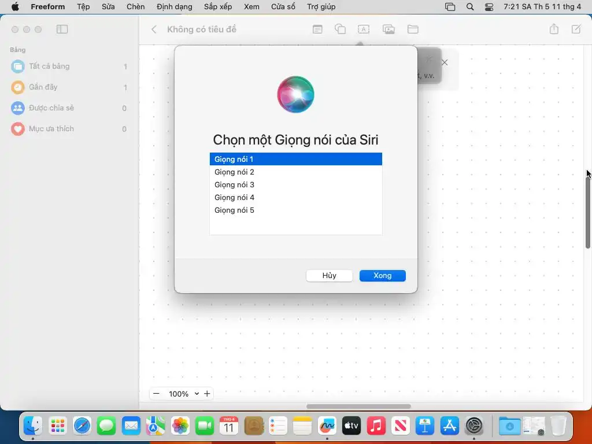This screenshot has height=444, width=592.
Task: Open the 100% zoom level dropdown
Action: click(184, 394)
